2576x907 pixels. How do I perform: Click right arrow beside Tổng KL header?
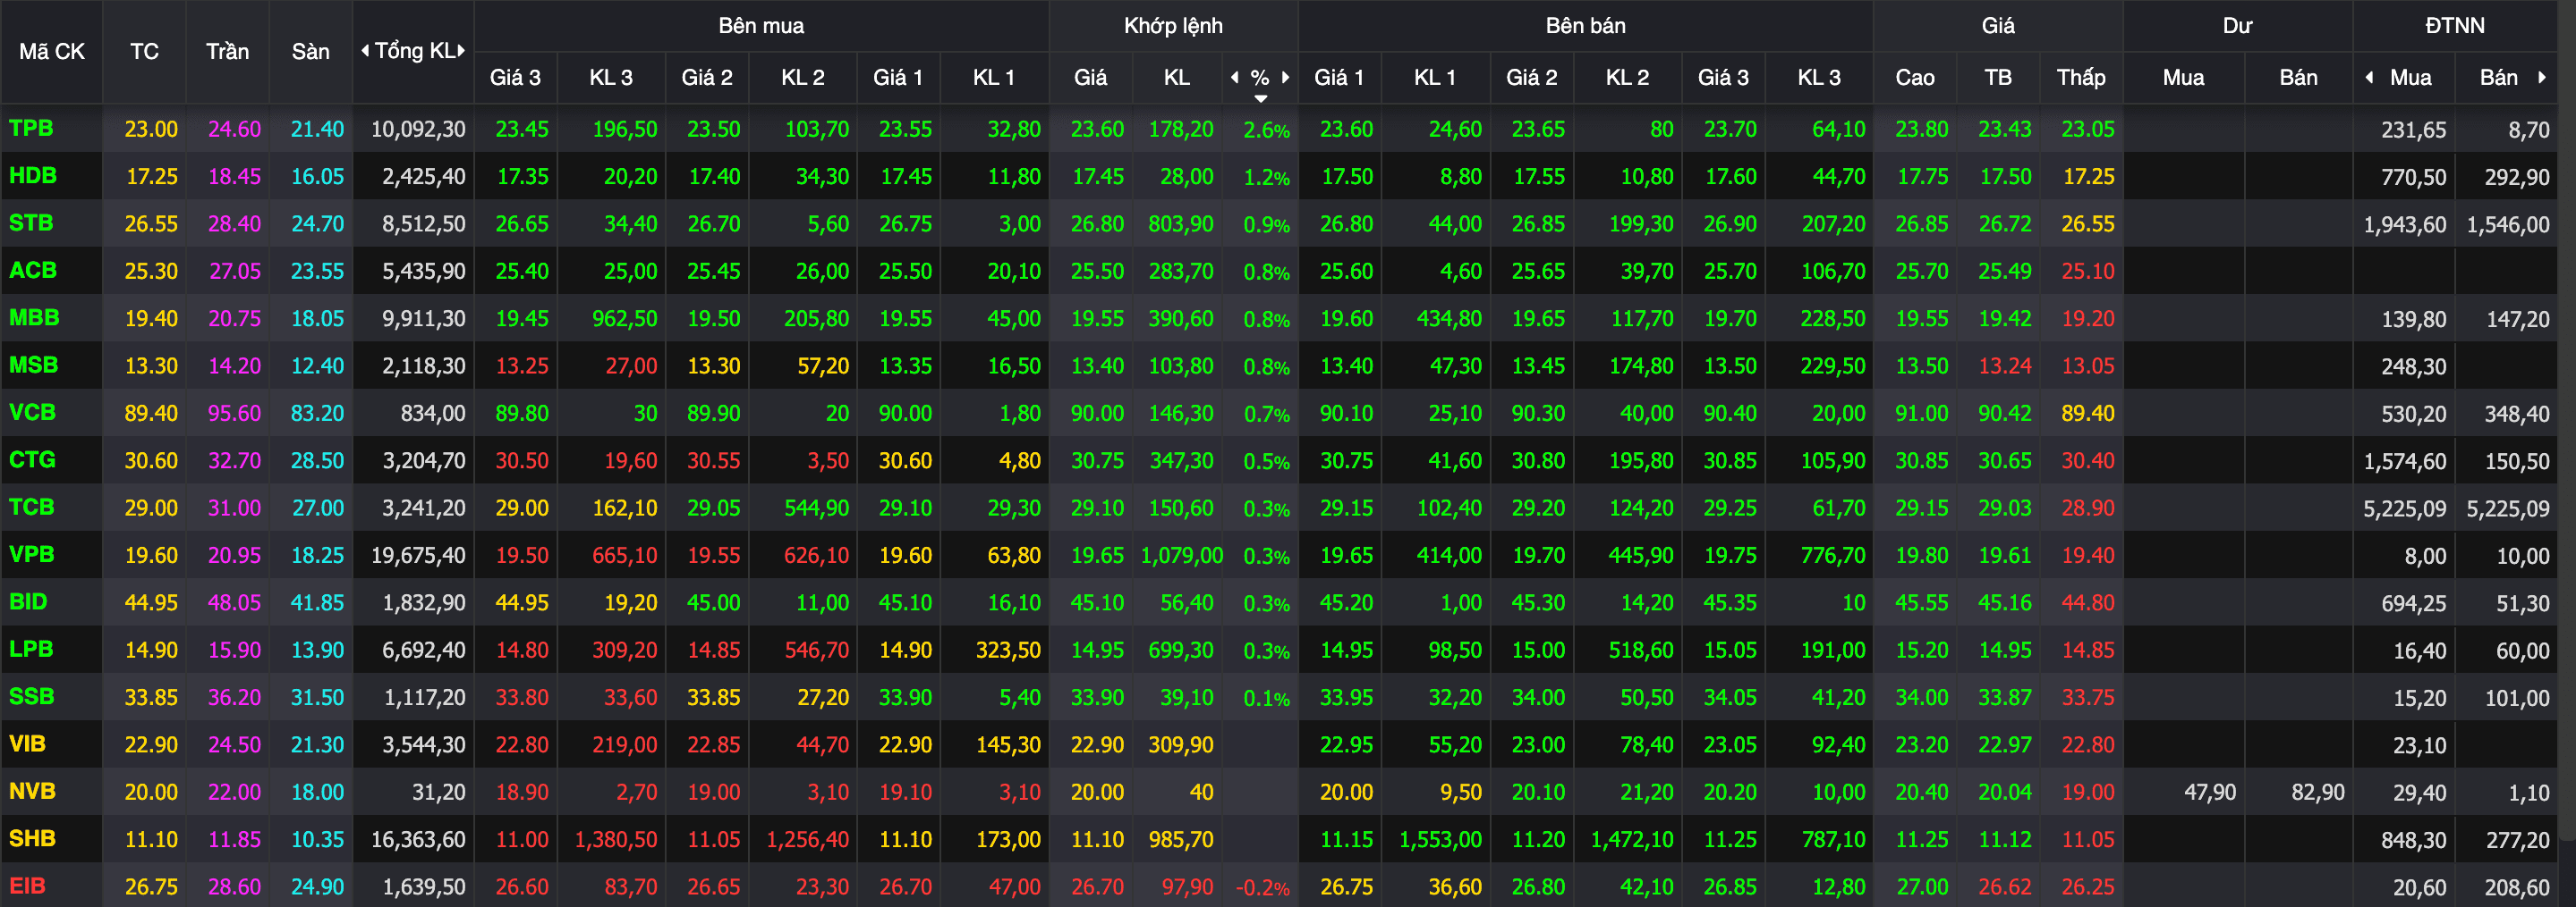(461, 51)
